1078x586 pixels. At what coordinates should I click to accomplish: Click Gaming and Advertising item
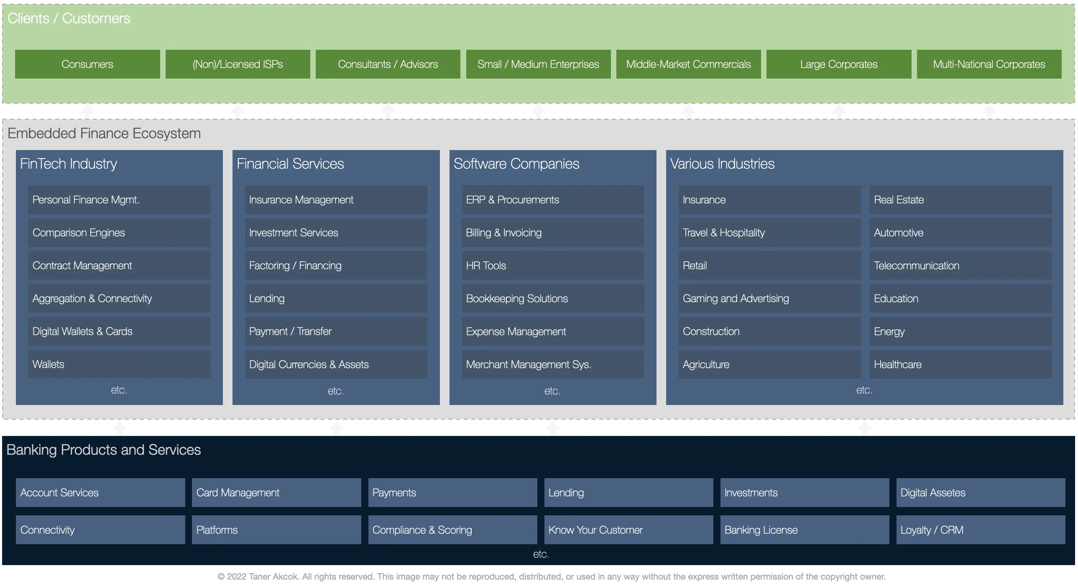769,299
